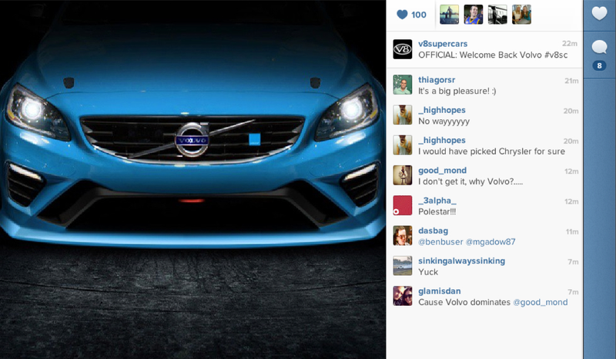Open v8supercars profile username

pyautogui.click(x=443, y=44)
